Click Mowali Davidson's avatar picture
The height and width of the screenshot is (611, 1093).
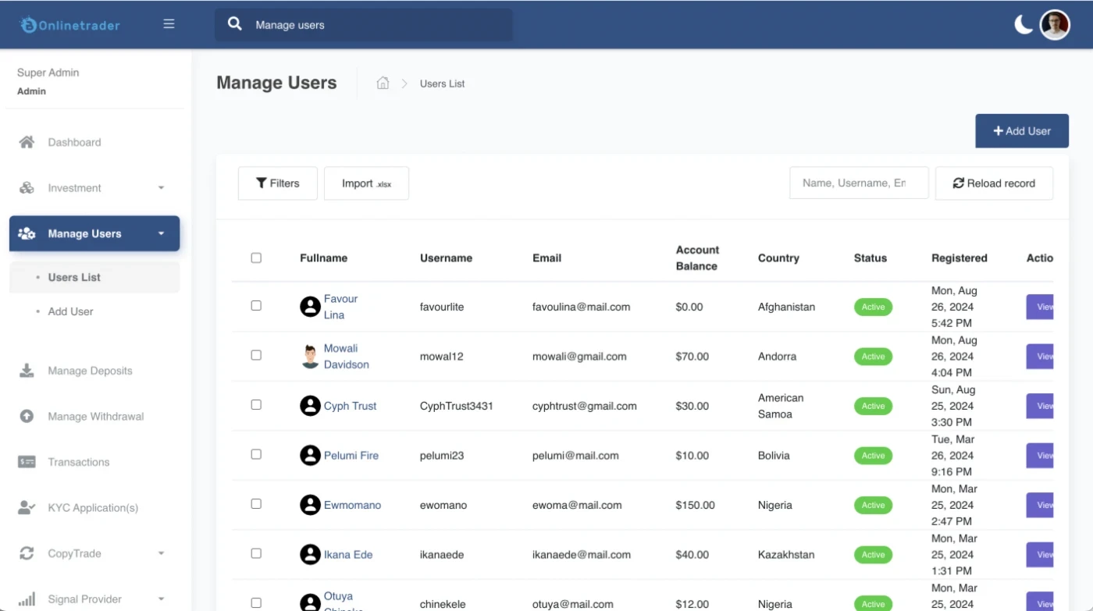310,357
